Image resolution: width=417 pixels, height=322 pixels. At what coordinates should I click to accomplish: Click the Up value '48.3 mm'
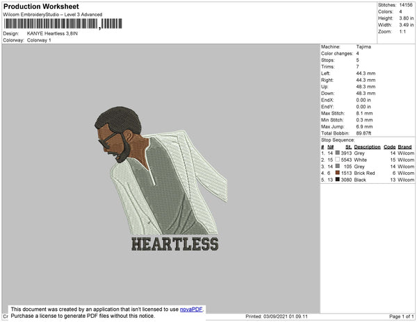click(366, 87)
